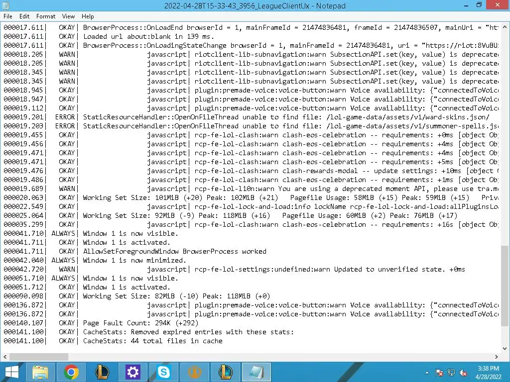Click the line 'Loaded url about:blank in 139 ms.'
Viewport: 510px width, 382px height.
tap(148, 36)
